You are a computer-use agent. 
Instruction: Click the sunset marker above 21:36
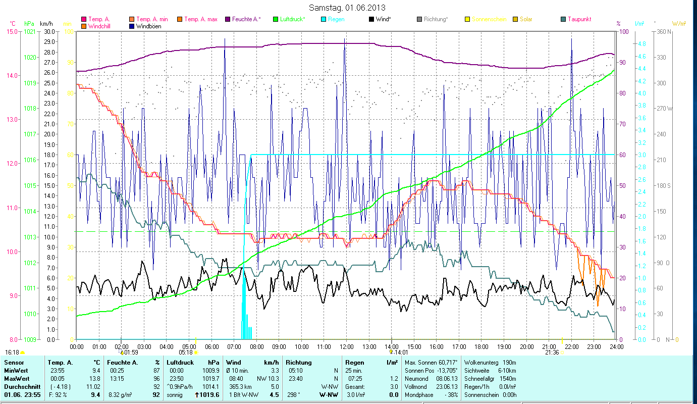[x=562, y=340]
